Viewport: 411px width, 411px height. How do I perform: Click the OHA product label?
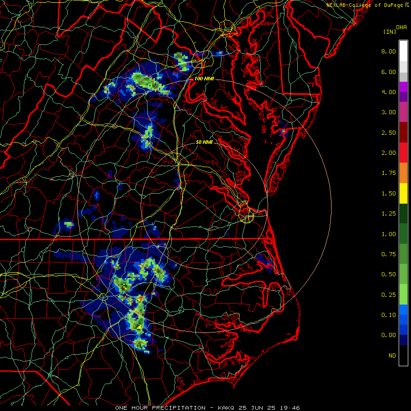tap(401, 27)
